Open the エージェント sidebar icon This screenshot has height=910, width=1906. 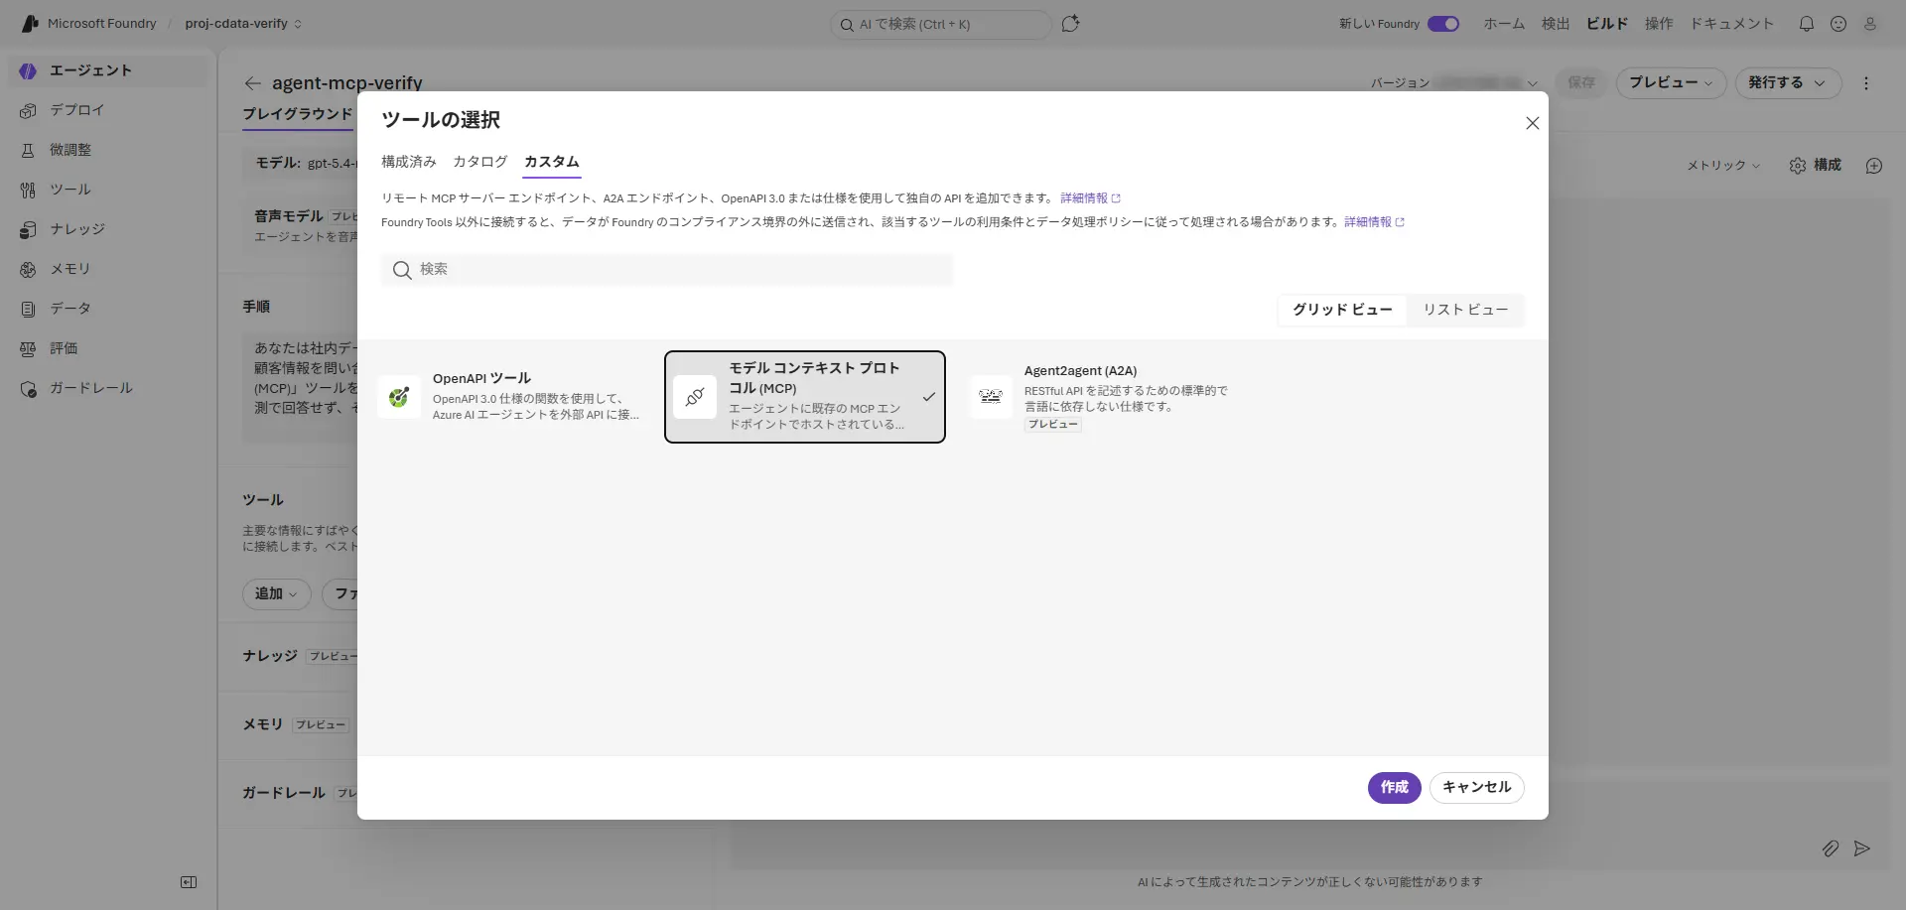coord(28,70)
